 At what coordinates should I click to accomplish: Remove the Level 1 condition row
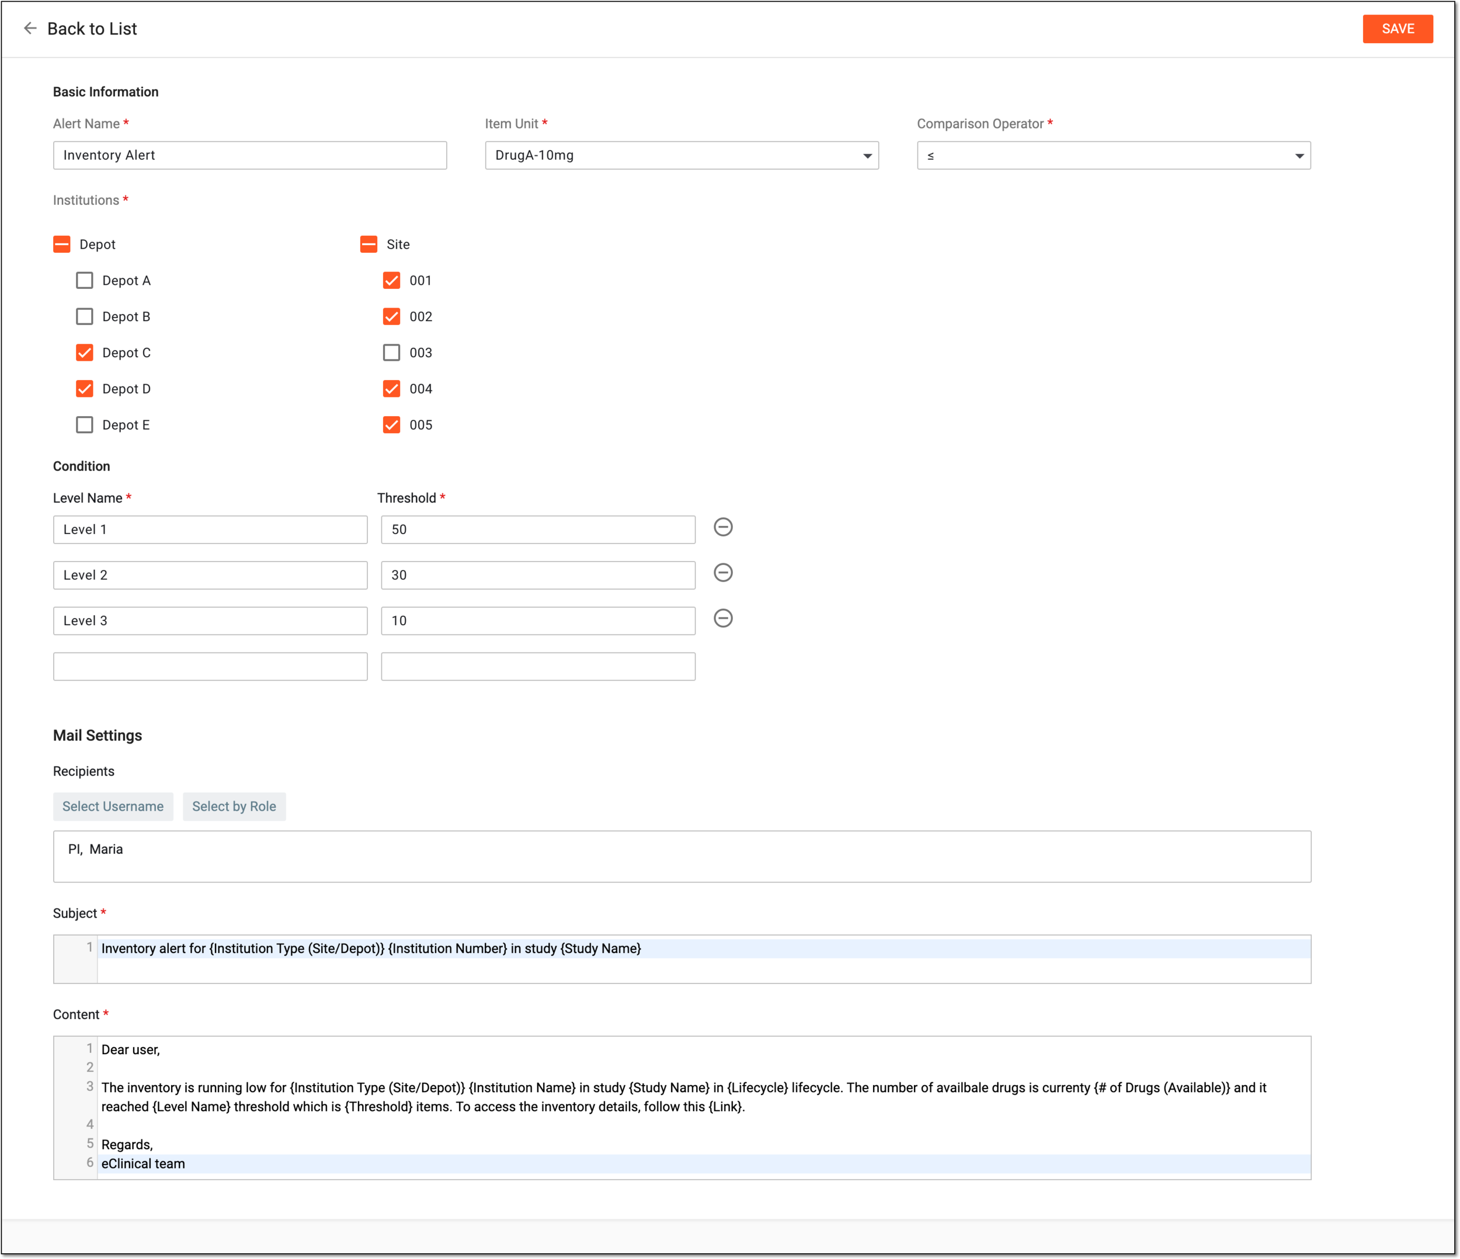723,528
